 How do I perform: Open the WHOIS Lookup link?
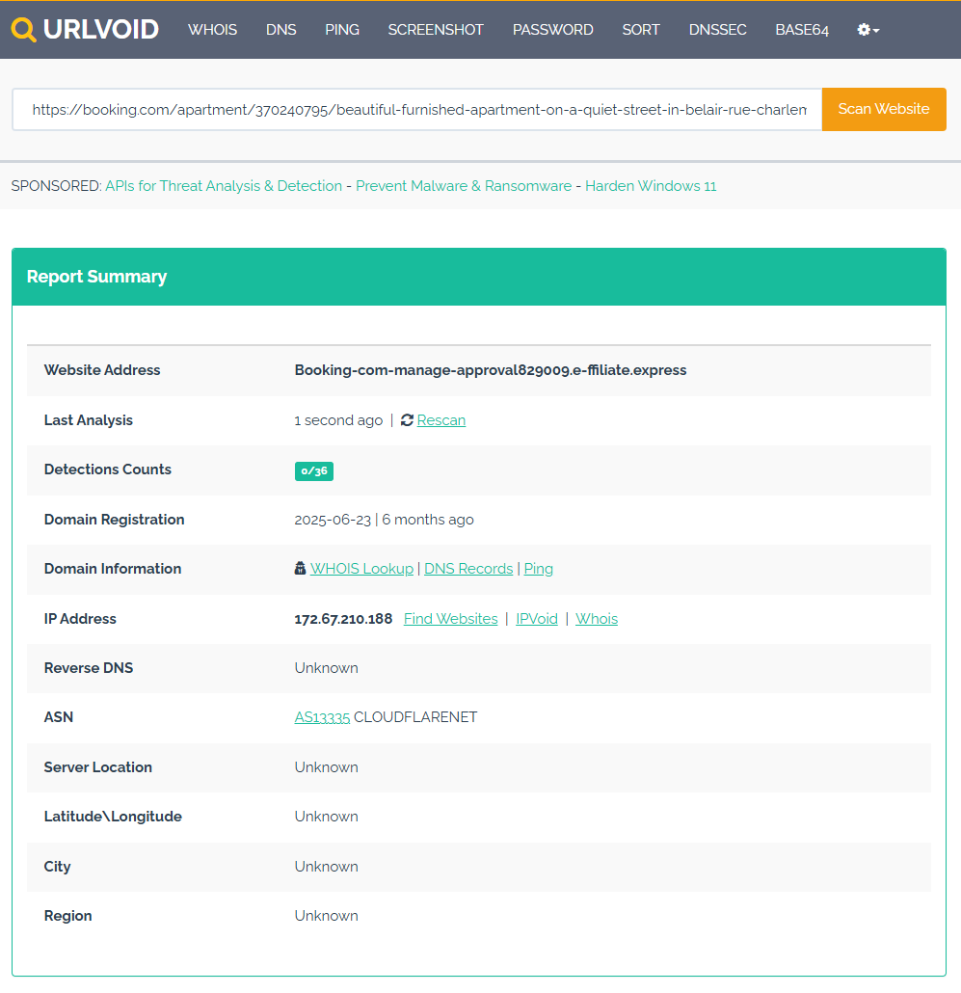361,568
